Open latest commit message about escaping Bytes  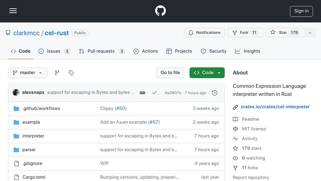click(x=91, y=93)
